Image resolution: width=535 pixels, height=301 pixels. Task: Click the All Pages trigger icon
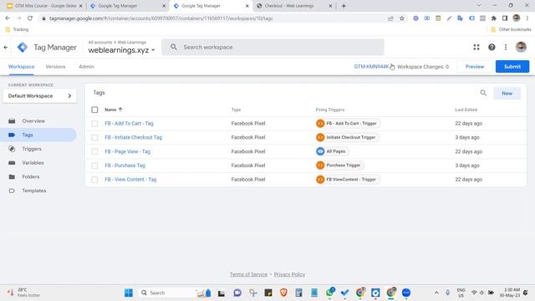tap(320, 151)
